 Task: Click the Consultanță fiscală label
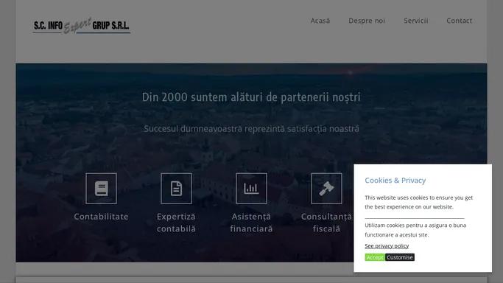(326, 223)
